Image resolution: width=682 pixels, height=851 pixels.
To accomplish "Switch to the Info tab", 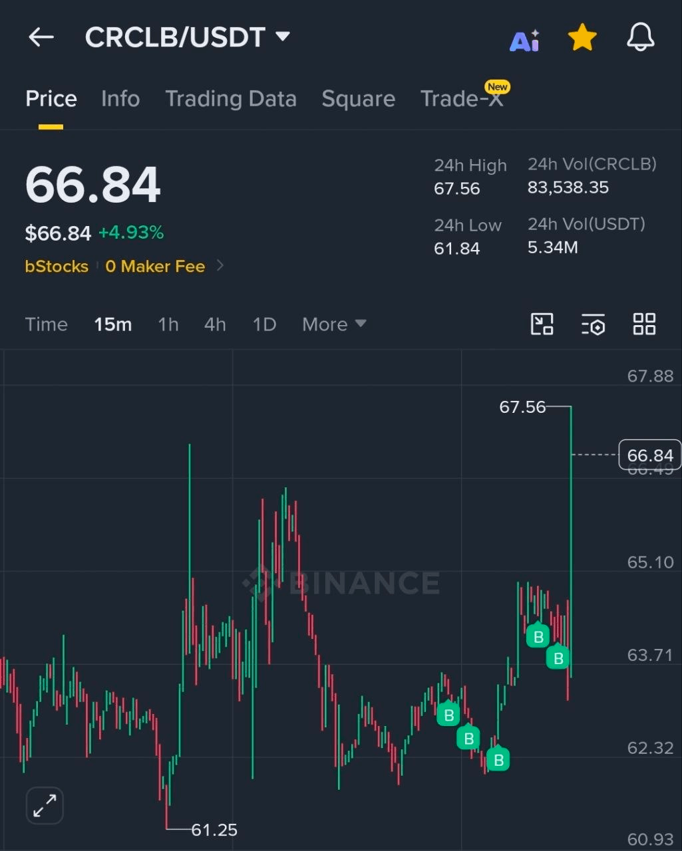I will click(120, 99).
